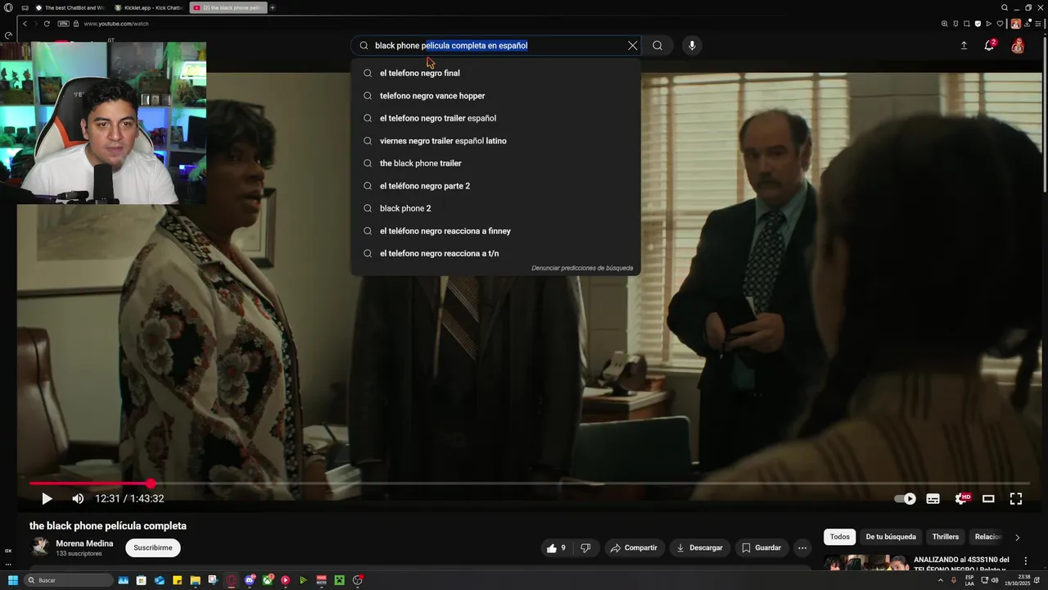This screenshot has width=1048, height=590.
Task: Enter fullscreen mode
Action: coord(1016,498)
